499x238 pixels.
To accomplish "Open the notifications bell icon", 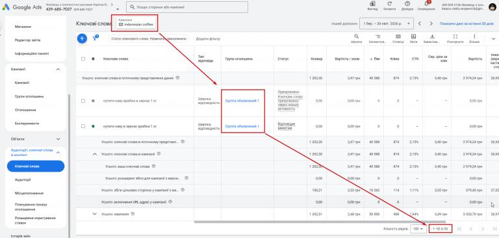I will click(x=427, y=4).
